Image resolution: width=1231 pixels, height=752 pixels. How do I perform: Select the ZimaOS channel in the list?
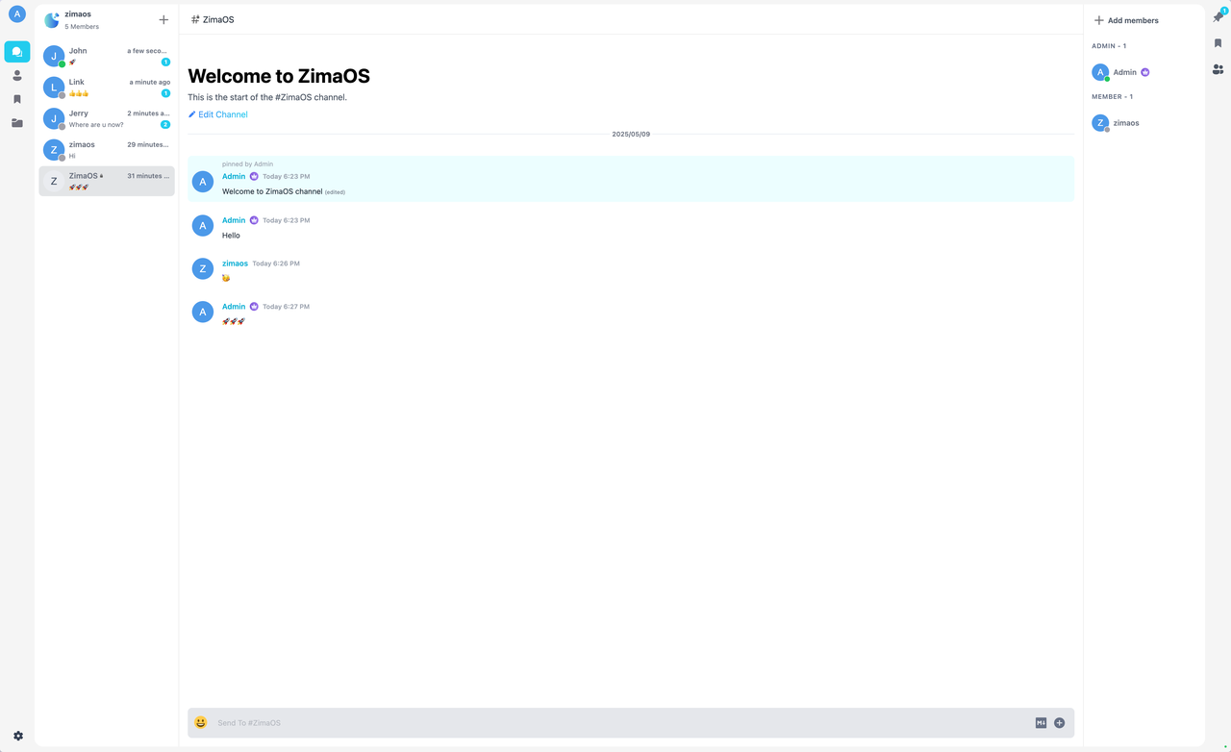pyautogui.click(x=106, y=181)
